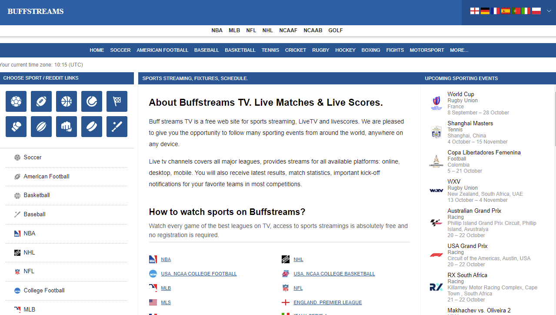Open the checkered flag motorsport tile
This screenshot has height=315, width=556.
tap(117, 101)
